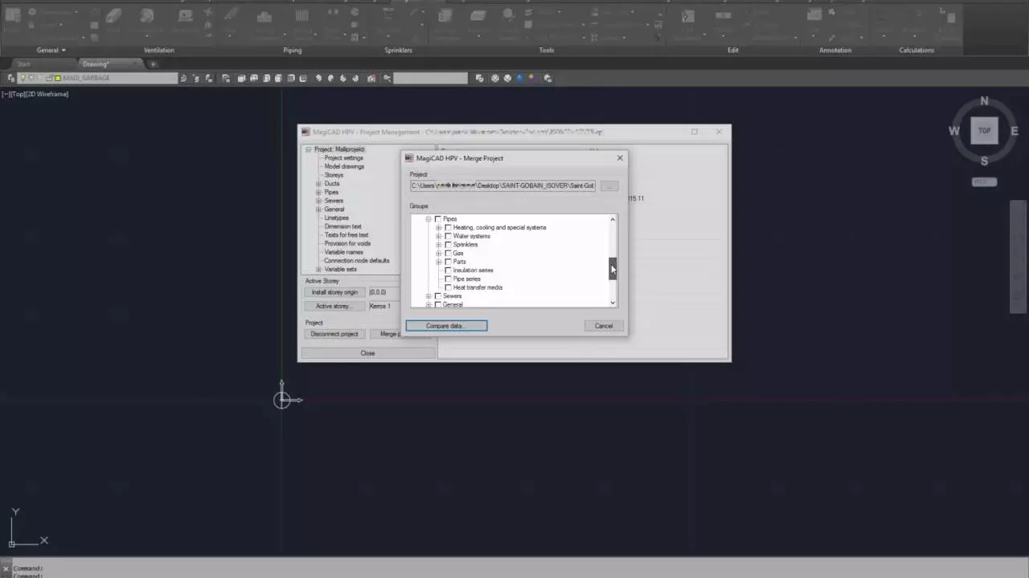Image resolution: width=1029 pixels, height=578 pixels.
Task: Click the Active storey... button
Action: pyautogui.click(x=334, y=306)
